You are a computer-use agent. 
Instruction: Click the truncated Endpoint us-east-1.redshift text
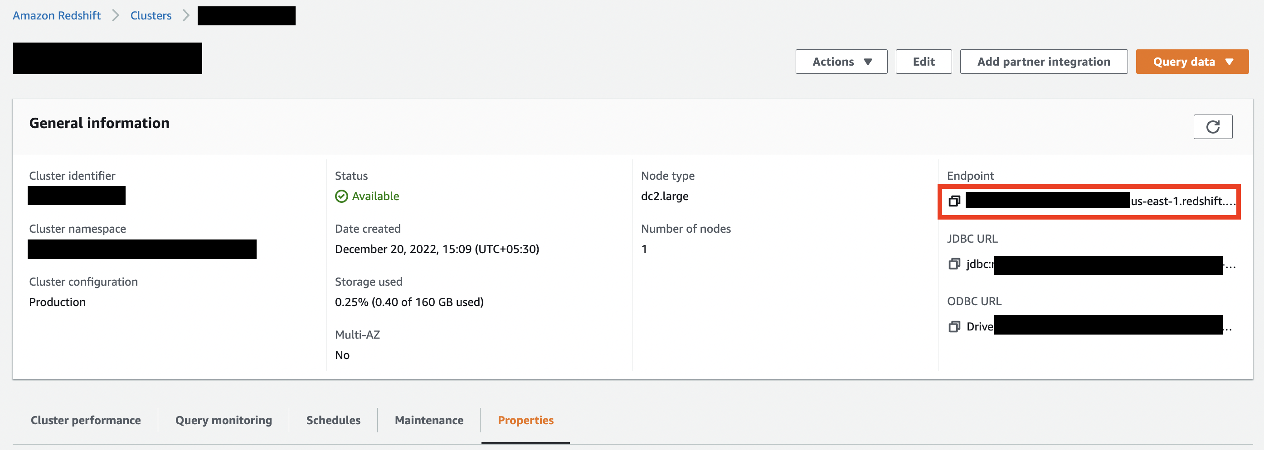tap(1182, 201)
